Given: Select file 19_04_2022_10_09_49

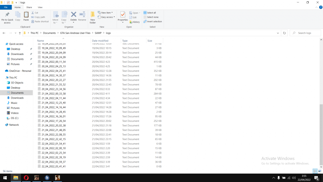Looking at the screenshot, I should 54,48.
